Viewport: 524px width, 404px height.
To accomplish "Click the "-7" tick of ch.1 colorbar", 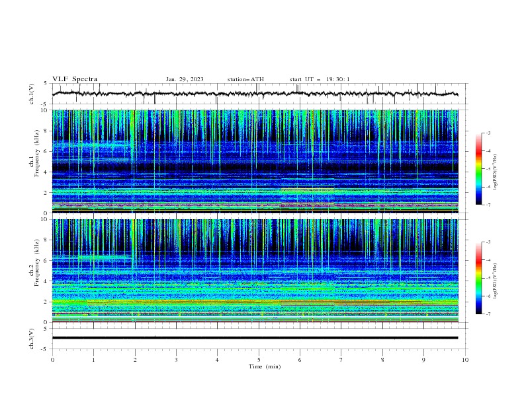I will (x=488, y=205).
